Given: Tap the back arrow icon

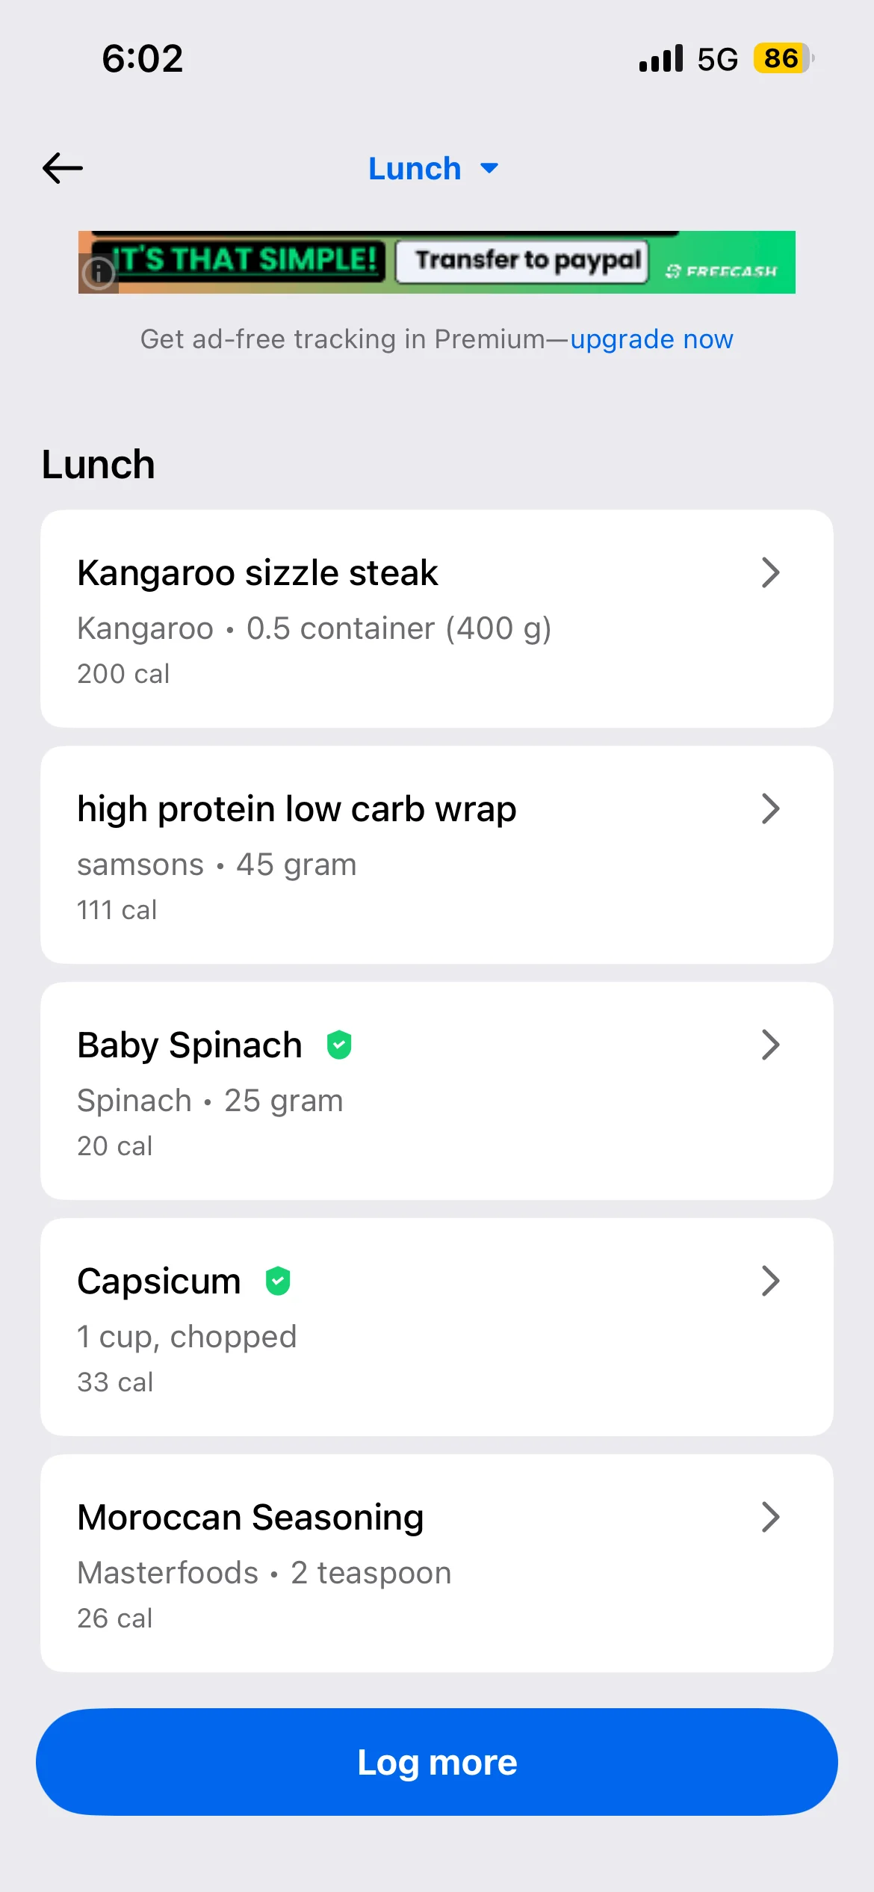Looking at the screenshot, I should (63, 168).
